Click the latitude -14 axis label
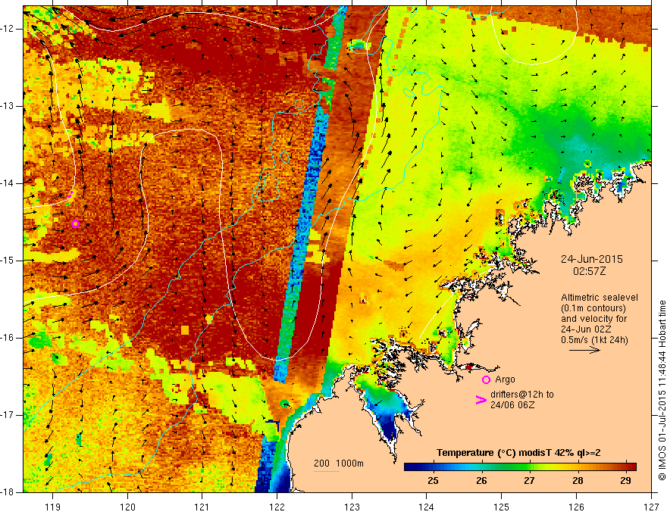 [8, 183]
